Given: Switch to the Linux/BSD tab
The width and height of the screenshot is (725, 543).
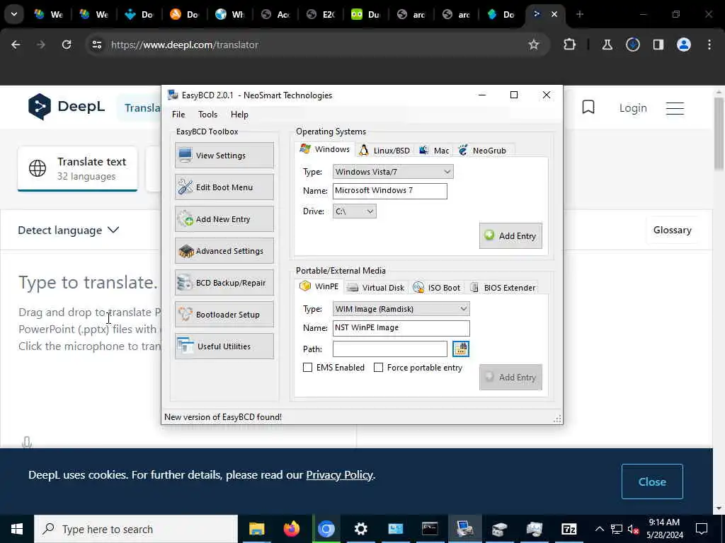Looking at the screenshot, I should point(385,151).
